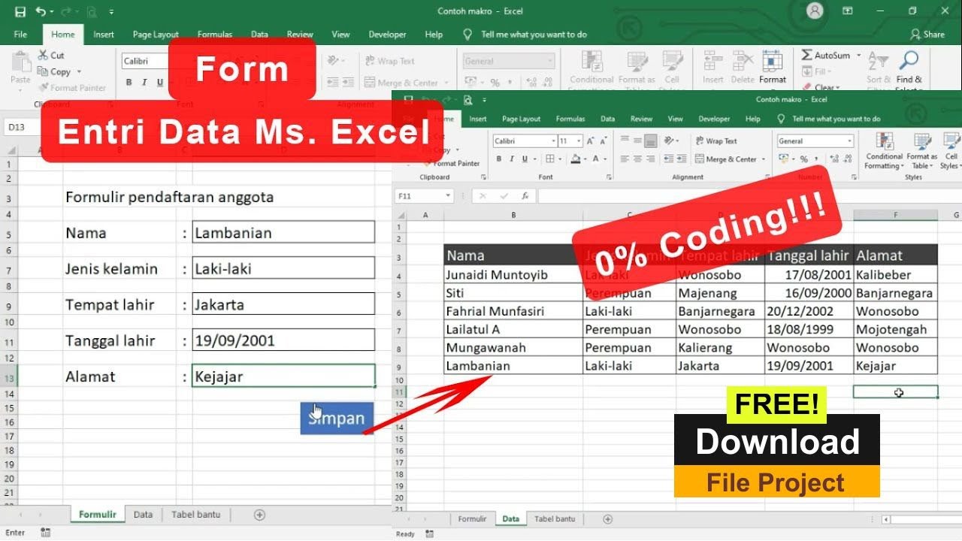
Task: Click Delete cells icon in back window
Action: pos(743,62)
